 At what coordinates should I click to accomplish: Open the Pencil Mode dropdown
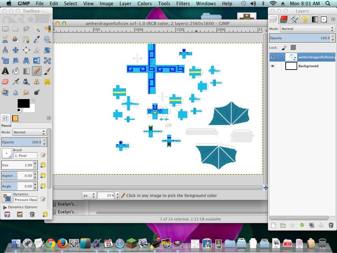(29, 132)
